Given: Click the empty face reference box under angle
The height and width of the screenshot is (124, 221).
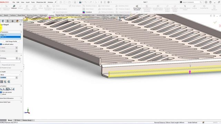Looking at the screenshot, I should click(10, 62).
